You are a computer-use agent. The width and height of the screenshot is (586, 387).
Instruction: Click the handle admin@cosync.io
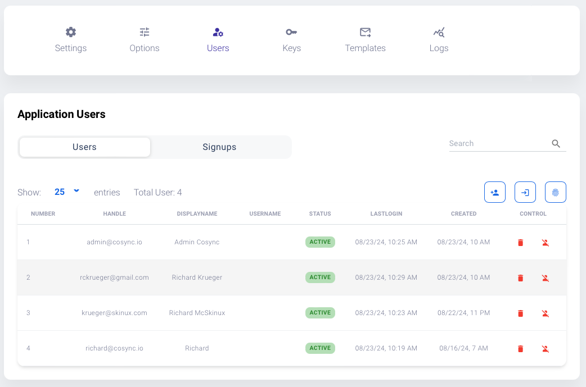pyautogui.click(x=114, y=242)
